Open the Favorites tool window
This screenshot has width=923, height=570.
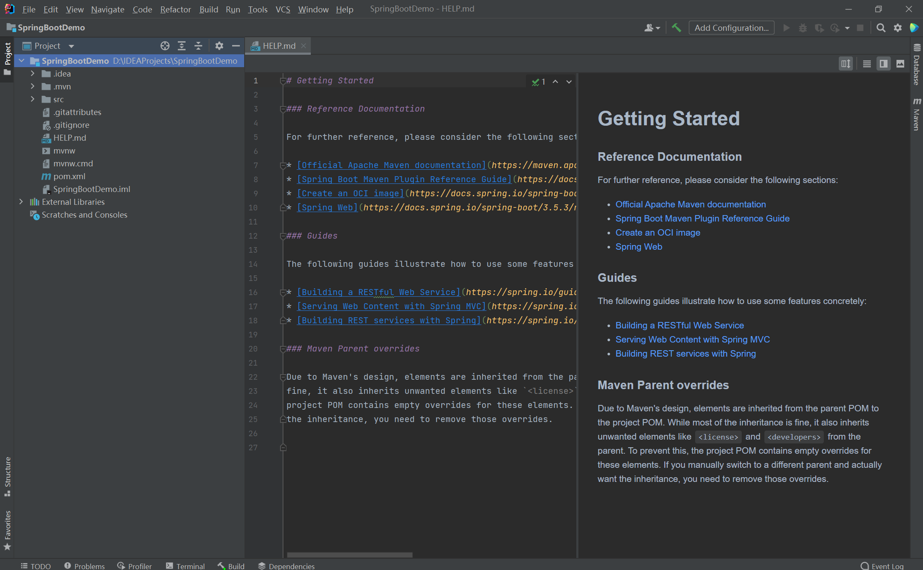(7, 530)
